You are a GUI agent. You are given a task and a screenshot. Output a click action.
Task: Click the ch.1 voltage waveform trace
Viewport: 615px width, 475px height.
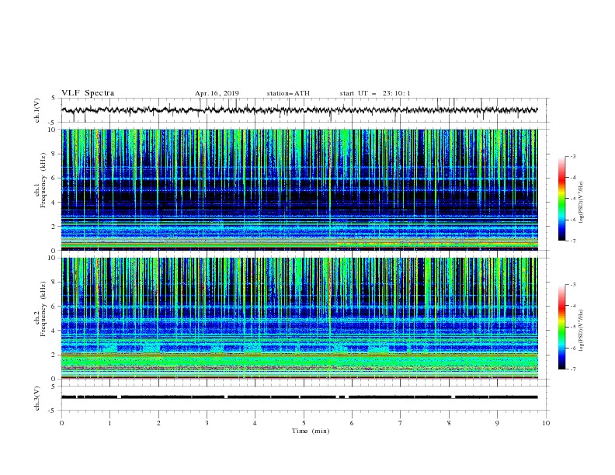(300, 110)
